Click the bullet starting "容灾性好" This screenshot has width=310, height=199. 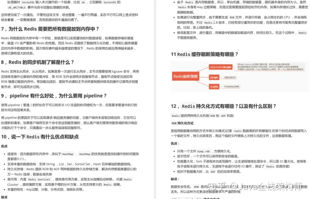tap(208, 156)
